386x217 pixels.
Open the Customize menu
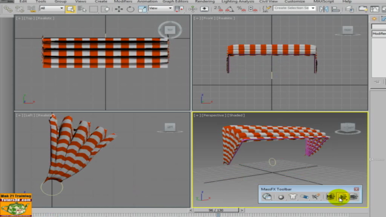[295, 1]
